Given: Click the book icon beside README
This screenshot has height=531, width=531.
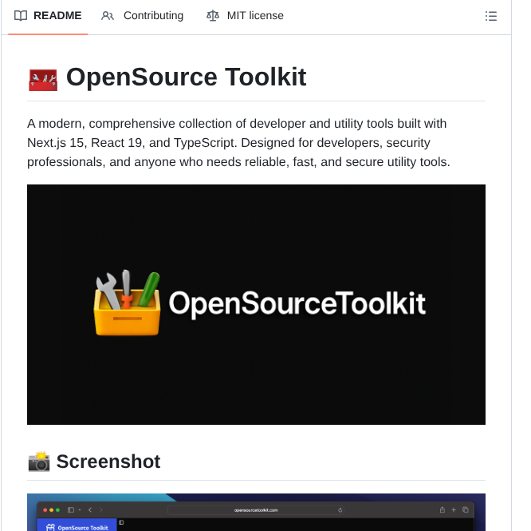Looking at the screenshot, I should point(21,16).
